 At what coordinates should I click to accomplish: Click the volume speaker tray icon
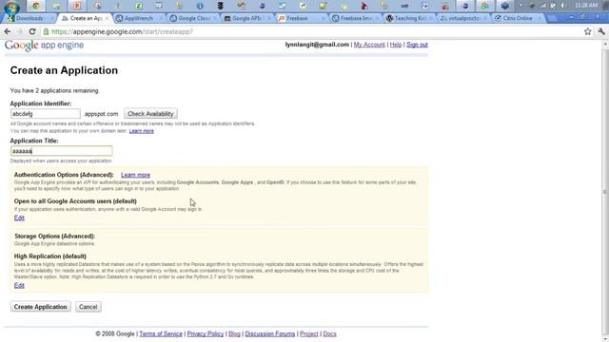[x=562, y=6]
